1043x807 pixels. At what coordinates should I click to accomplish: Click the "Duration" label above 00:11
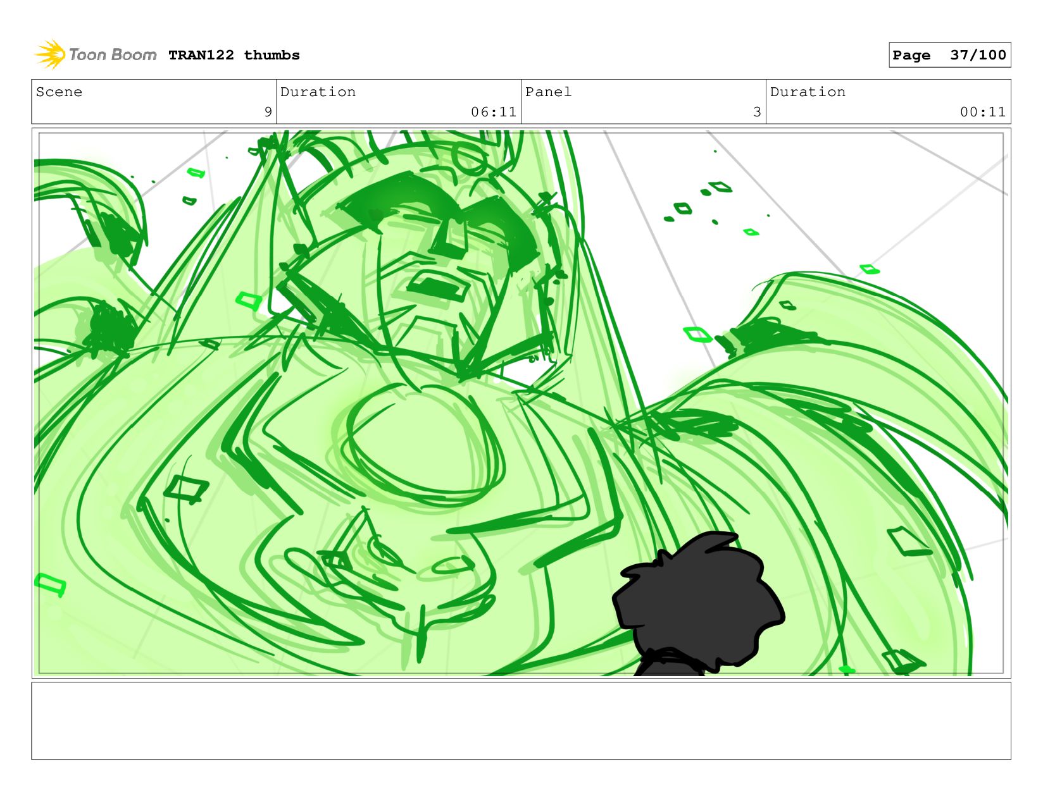[808, 92]
